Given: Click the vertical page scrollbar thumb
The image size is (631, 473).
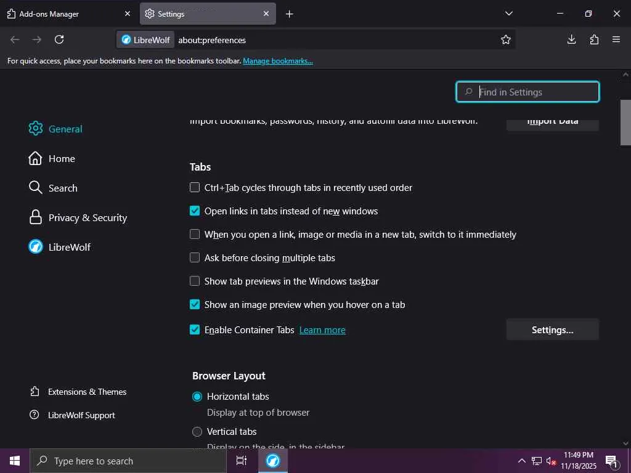Looking at the screenshot, I should tap(625, 123).
